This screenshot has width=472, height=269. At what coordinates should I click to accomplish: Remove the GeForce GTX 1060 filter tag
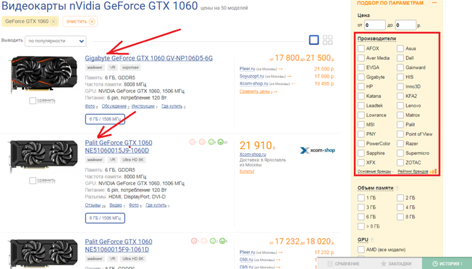click(x=53, y=22)
